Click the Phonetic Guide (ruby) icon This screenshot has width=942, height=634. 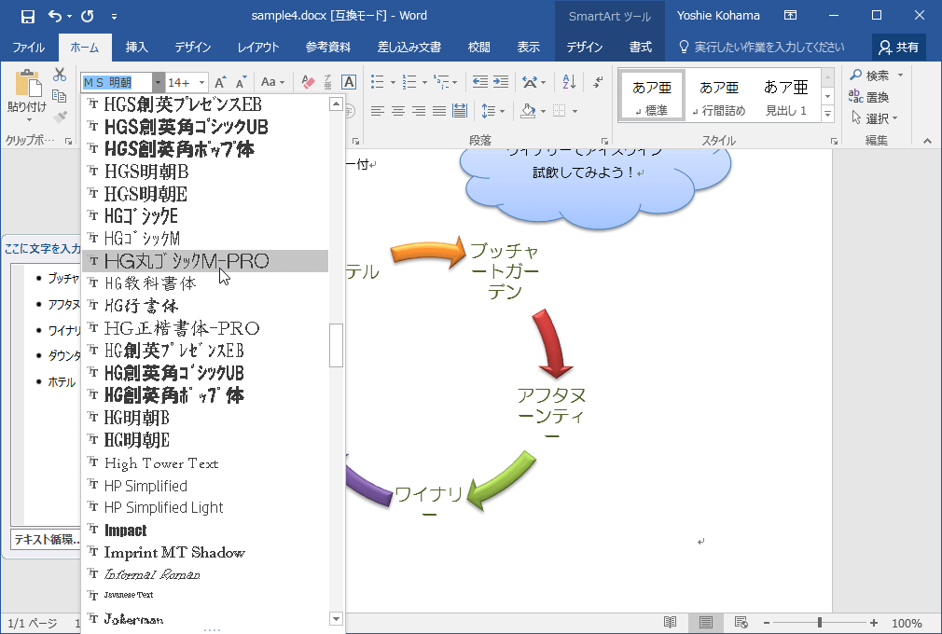[328, 82]
